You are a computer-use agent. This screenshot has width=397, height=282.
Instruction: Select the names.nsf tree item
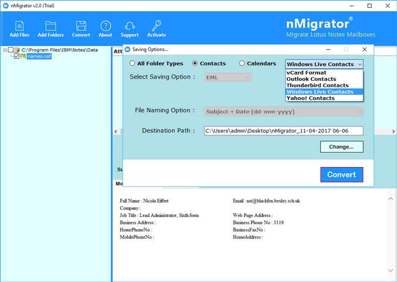39,56
